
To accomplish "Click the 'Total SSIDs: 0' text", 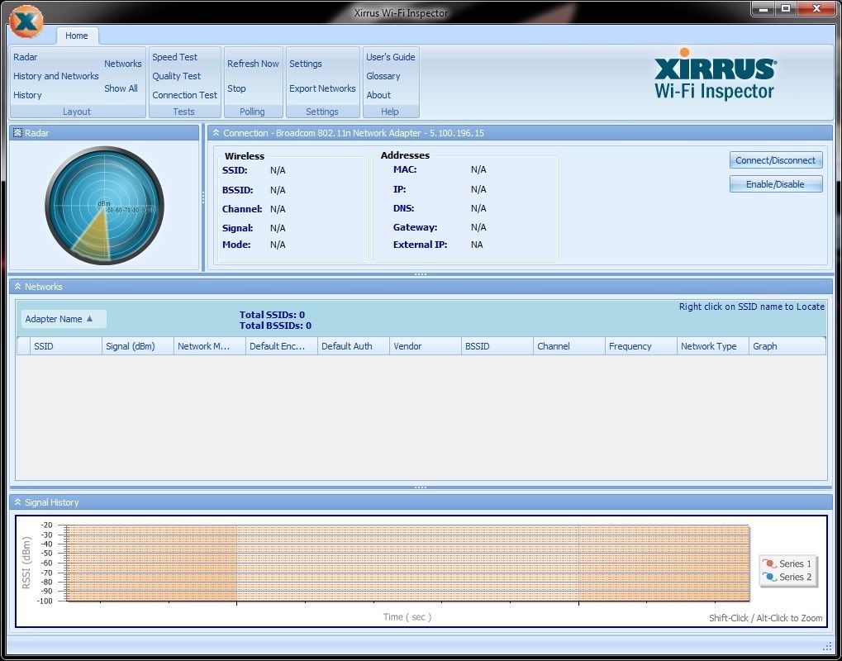I will click(x=272, y=315).
